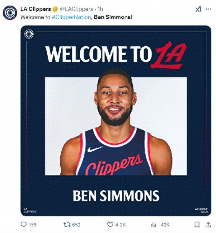Click the LA Clippers display name
216x233 pixels.
pyautogui.click(x=36, y=9)
